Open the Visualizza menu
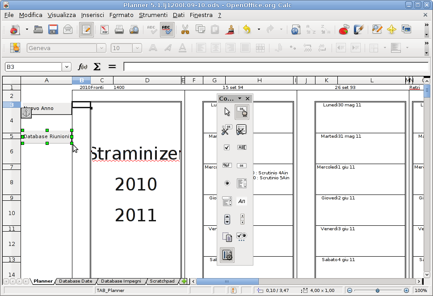433x296 pixels. click(x=62, y=15)
